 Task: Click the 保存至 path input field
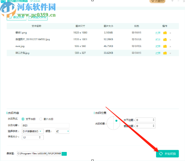click(39, 153)
